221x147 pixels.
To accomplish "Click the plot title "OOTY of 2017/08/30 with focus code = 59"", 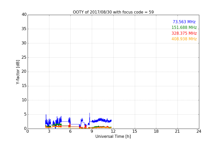I will click(113, 12).
